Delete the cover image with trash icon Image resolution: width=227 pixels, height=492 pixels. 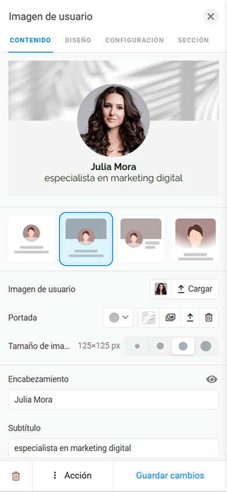tap(208, 318)
